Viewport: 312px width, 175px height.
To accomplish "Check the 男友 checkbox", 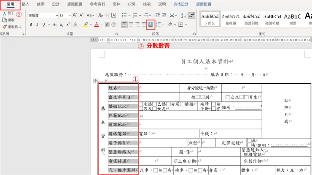I will [141, 109].
